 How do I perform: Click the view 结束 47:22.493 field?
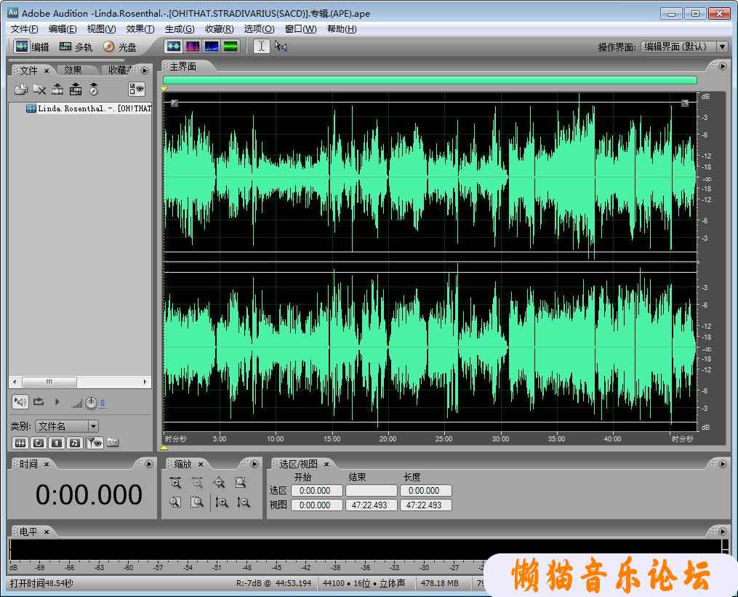pyautogui.click(x=371, y=505)
